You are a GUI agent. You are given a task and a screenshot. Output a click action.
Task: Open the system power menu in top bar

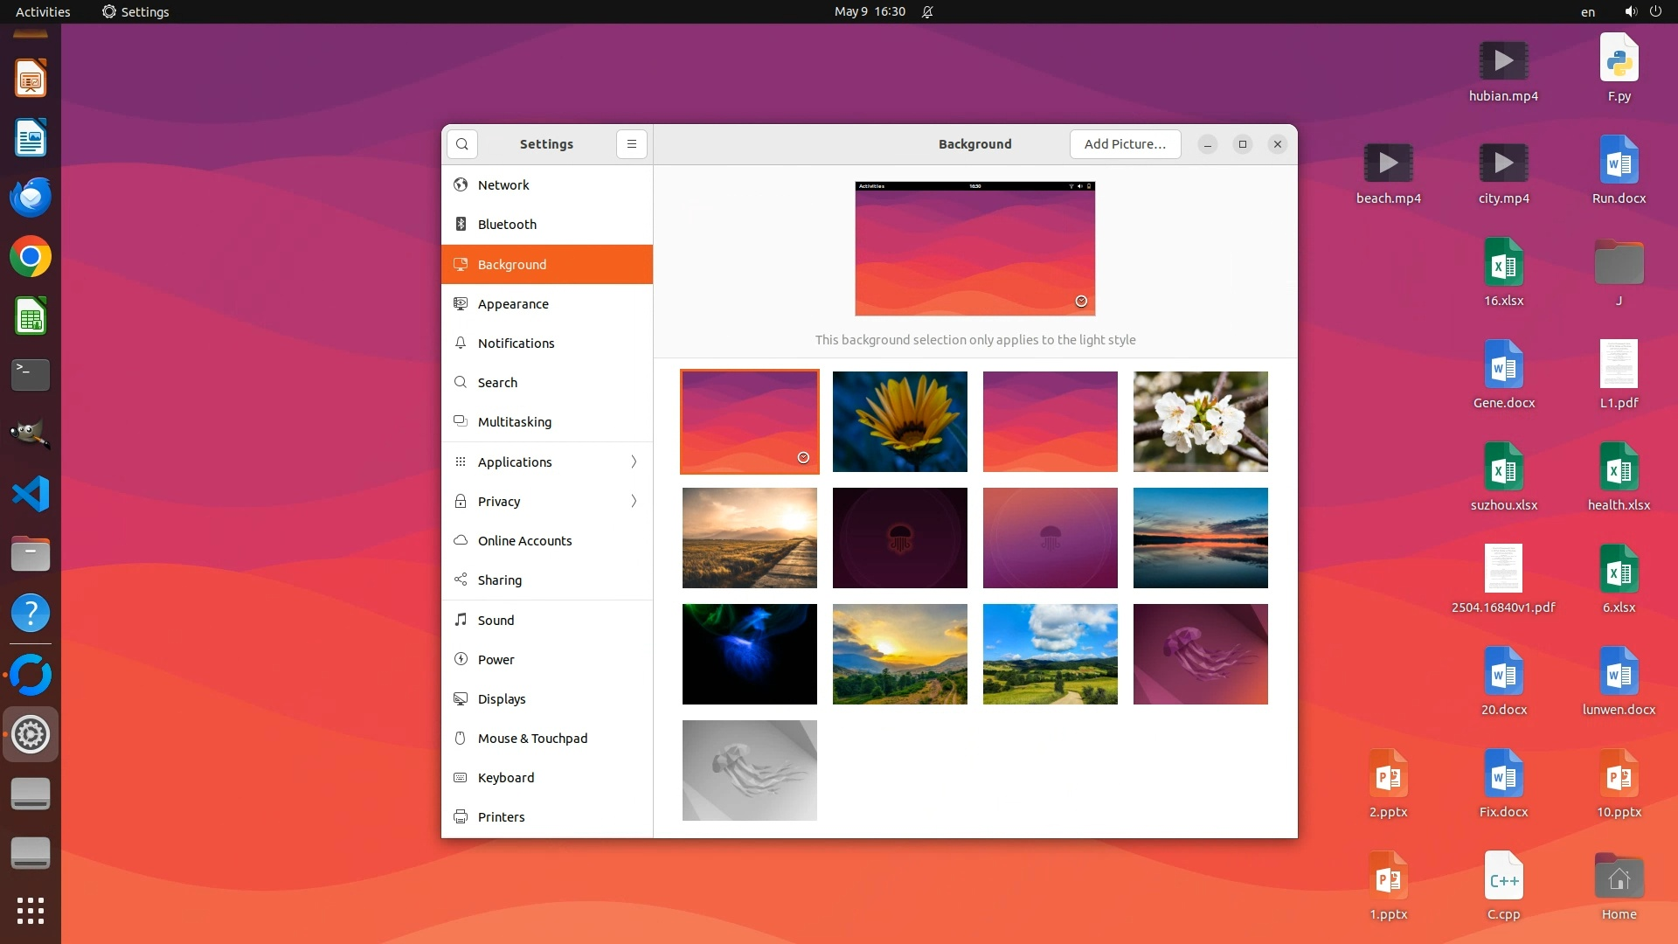(1655, 12)
